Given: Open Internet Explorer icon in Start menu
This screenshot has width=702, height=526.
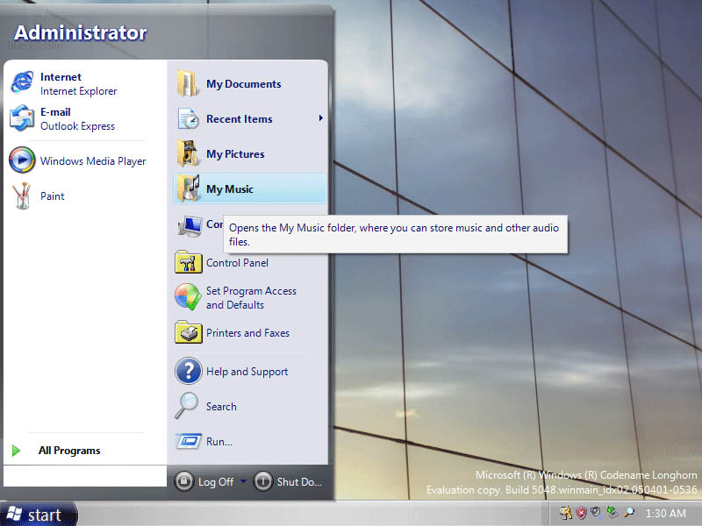Looking at the screenshot, I should pyautogui.click(x=21, y=82).
